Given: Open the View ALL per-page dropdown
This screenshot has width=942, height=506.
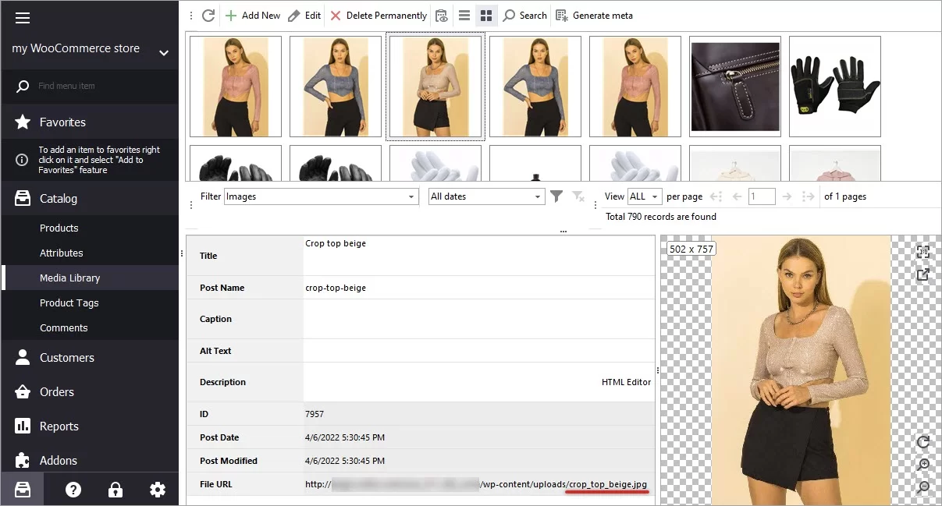Looking at the screenshot, I should [x=643, y=196].
